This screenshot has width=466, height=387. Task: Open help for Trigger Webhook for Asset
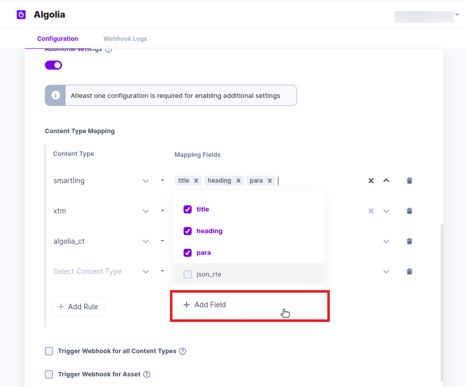tap(147, 374)
